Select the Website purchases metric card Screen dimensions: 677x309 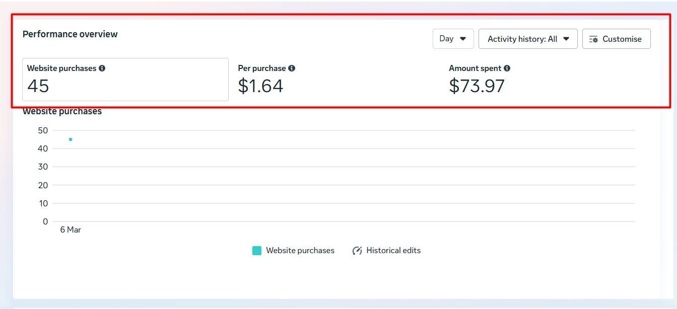click(x=125, y=80)
